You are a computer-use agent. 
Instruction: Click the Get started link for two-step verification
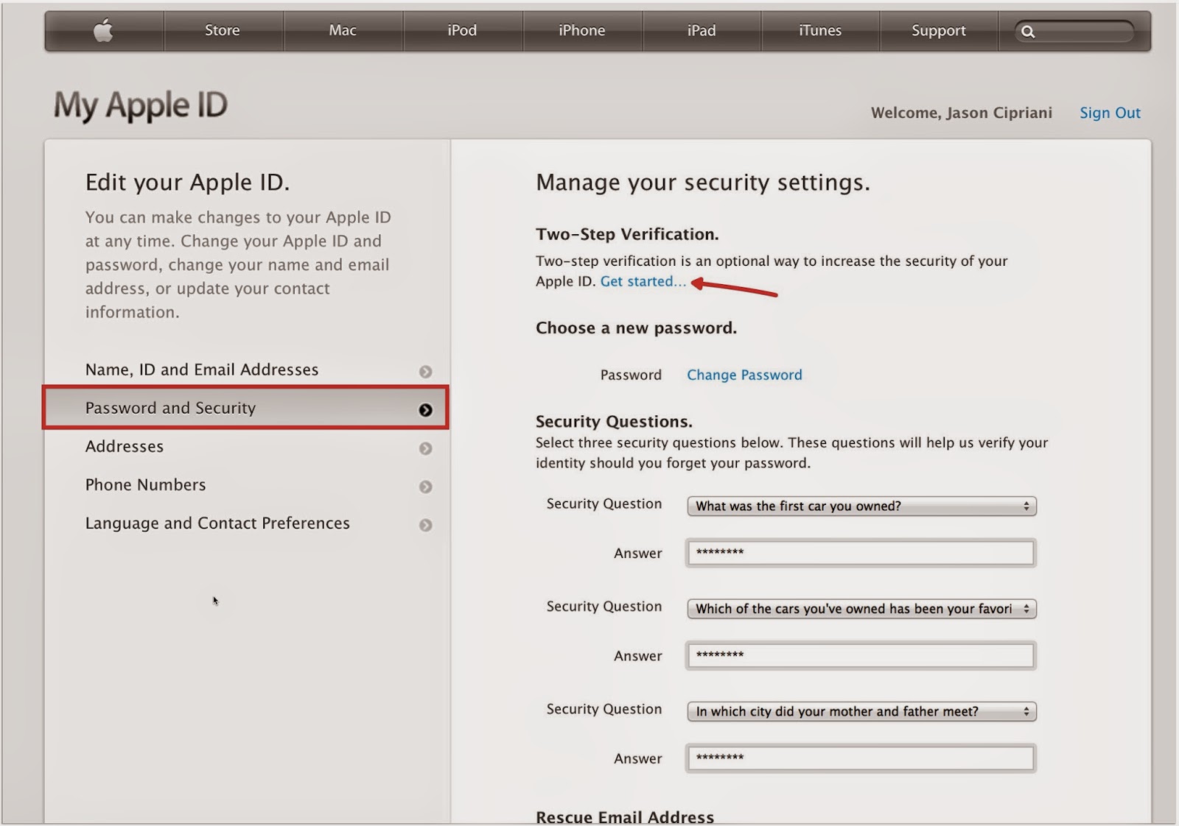coord(643,281)
